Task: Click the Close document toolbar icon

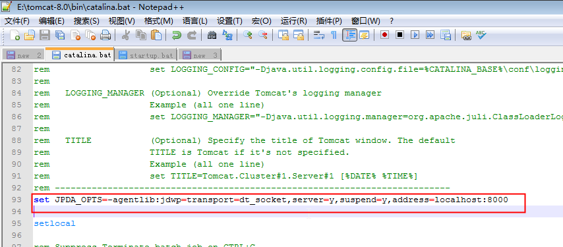Action: click(75, 35)
